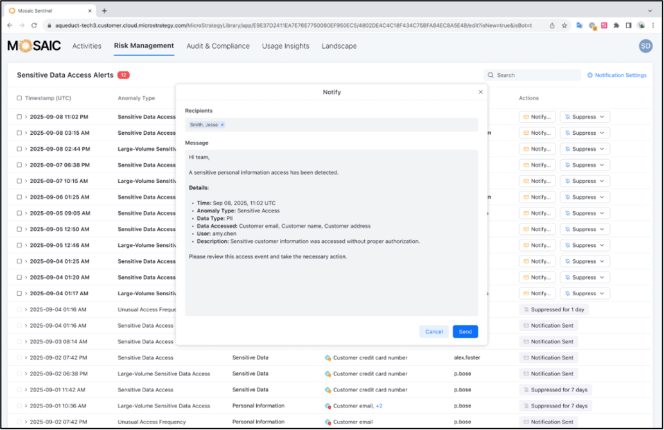Open Suppress dropdown in the first alert row
The width and height of the screenshot is (664, 430).
(584, 117)
